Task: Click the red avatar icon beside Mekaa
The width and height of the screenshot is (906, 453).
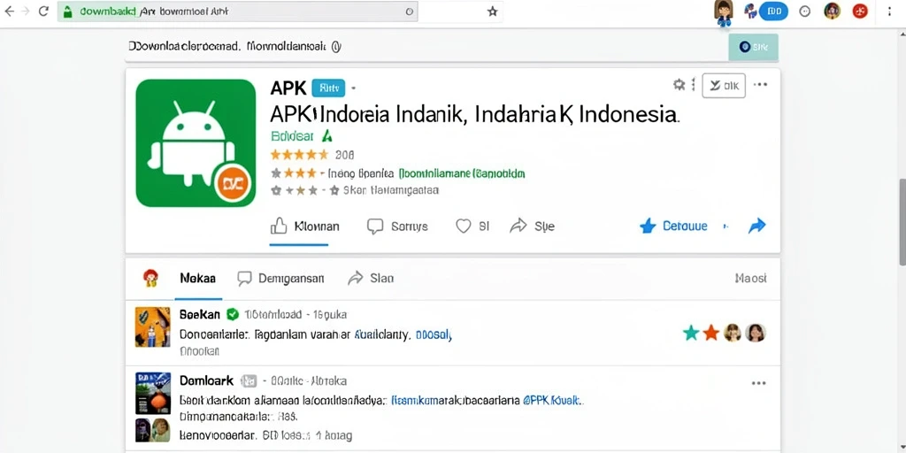Action: [x=150, y=278]
